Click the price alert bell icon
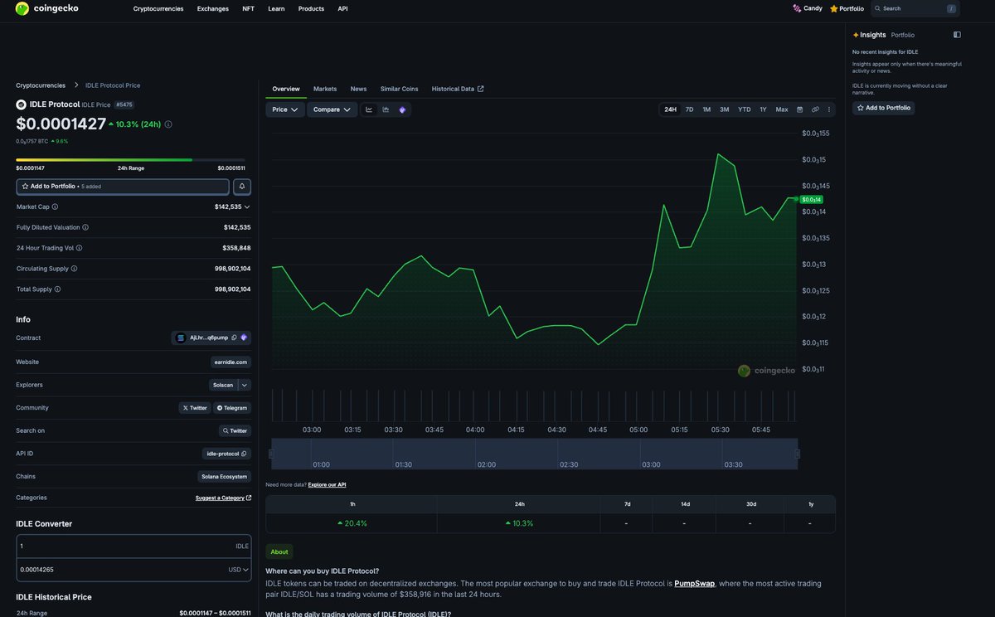The width and height of the screenshot is (995, 617). 242,187
